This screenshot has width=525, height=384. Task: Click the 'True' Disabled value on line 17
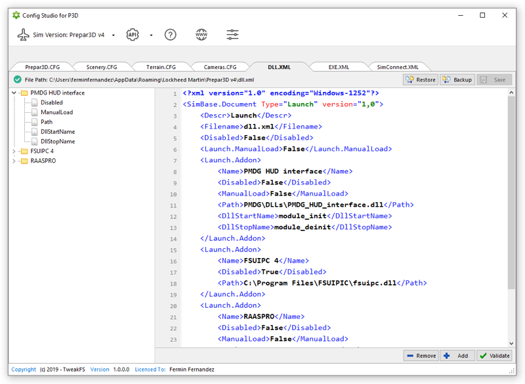pos(270,272)
